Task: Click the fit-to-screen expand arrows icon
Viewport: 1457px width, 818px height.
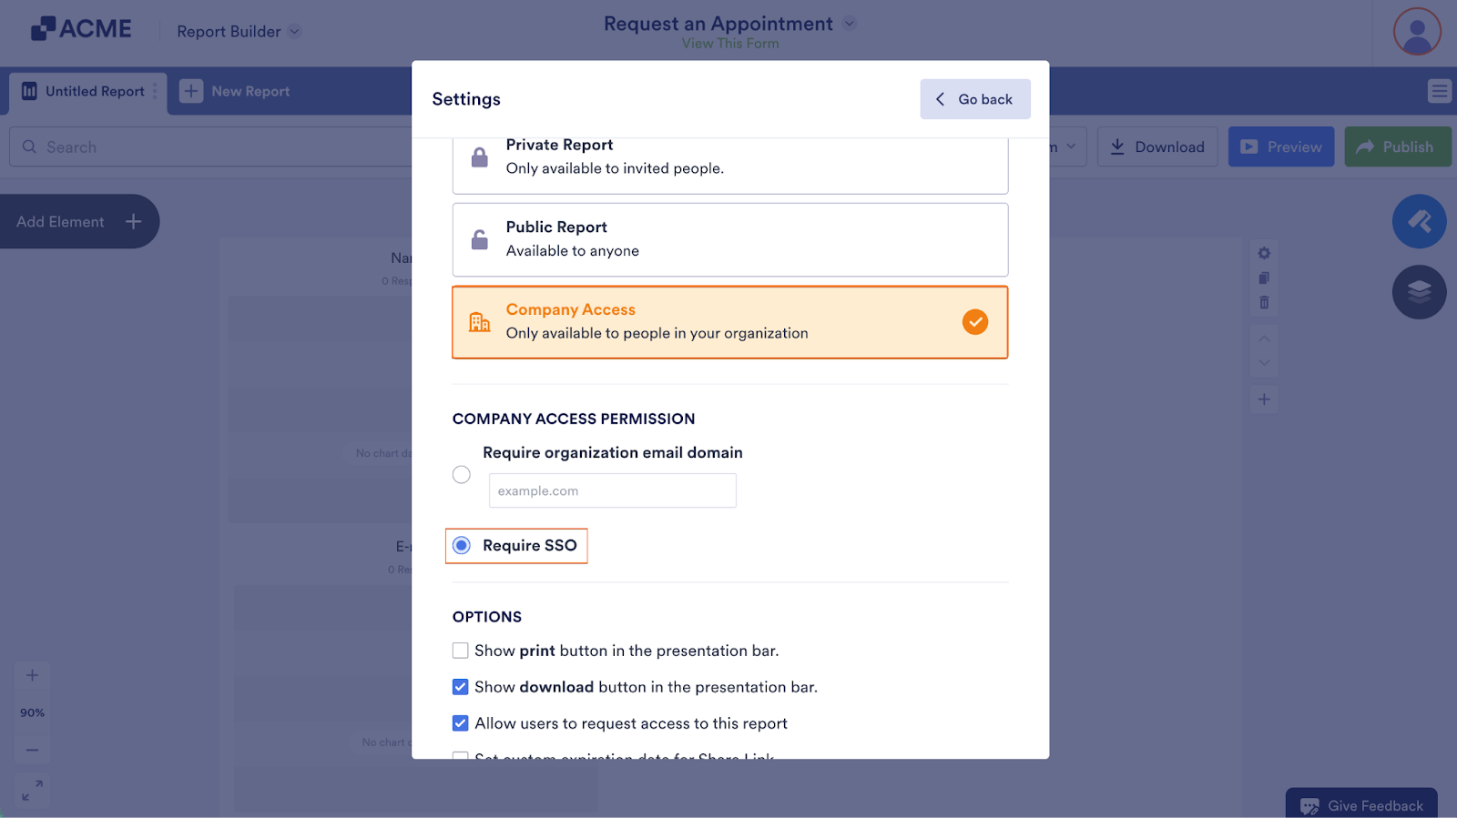Action: click(32, 790)
